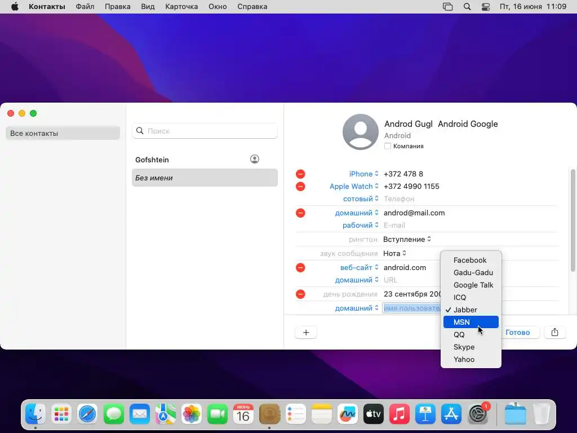Viewport: 577px width, 433px height.
Task: Remove the iPhone phone number row
Action: (300, 174)
